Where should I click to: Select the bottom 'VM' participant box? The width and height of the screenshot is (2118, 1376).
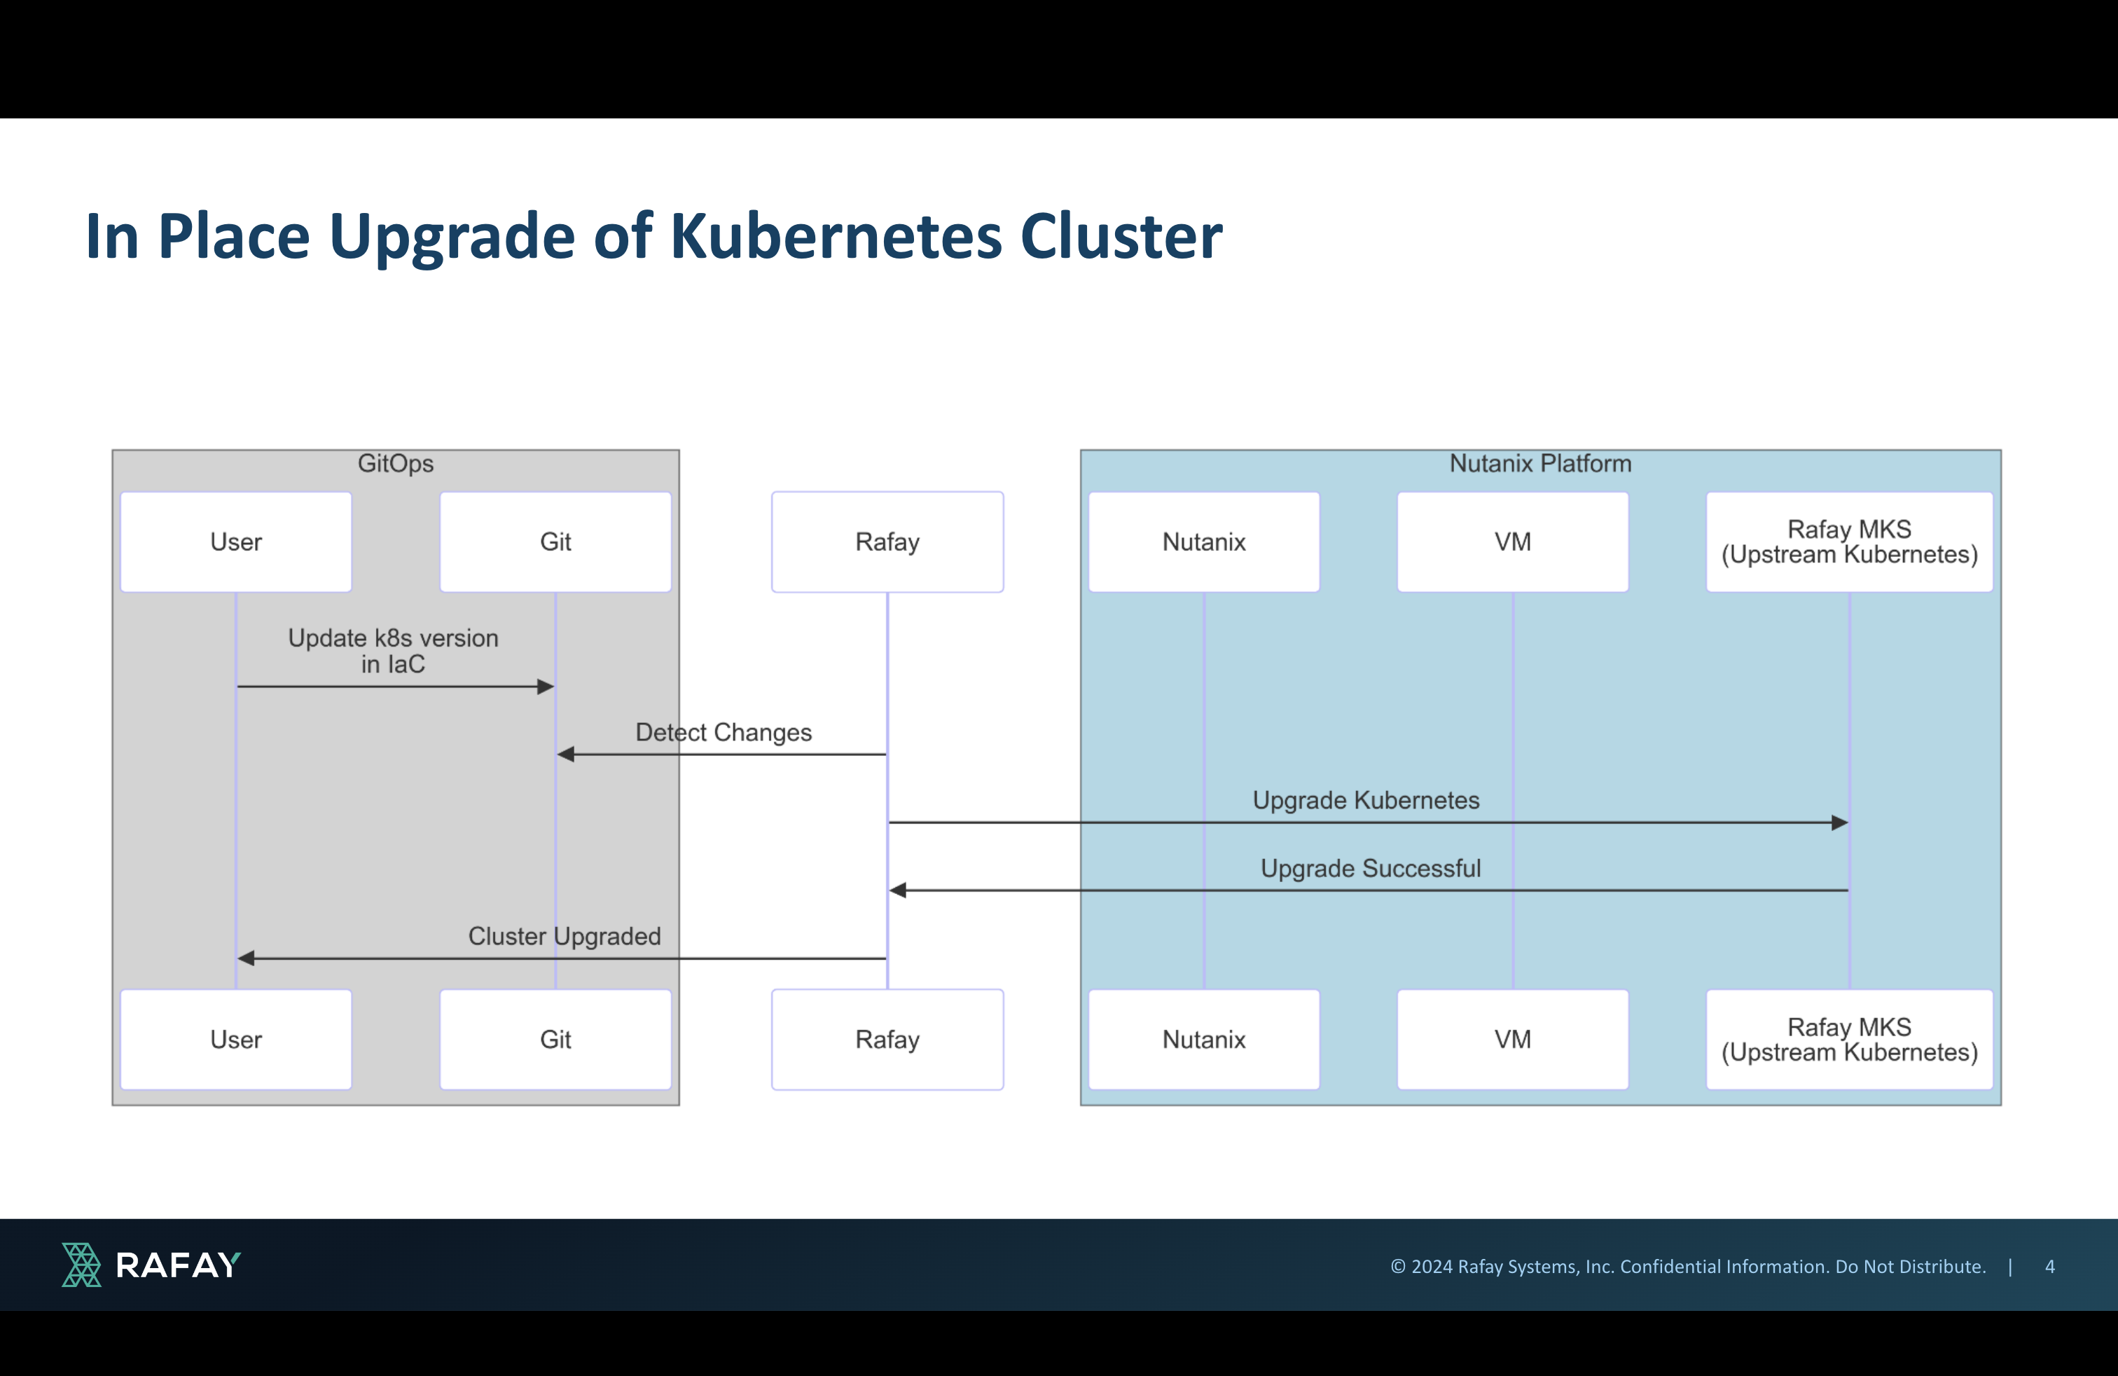[x=1513, y=1040]
